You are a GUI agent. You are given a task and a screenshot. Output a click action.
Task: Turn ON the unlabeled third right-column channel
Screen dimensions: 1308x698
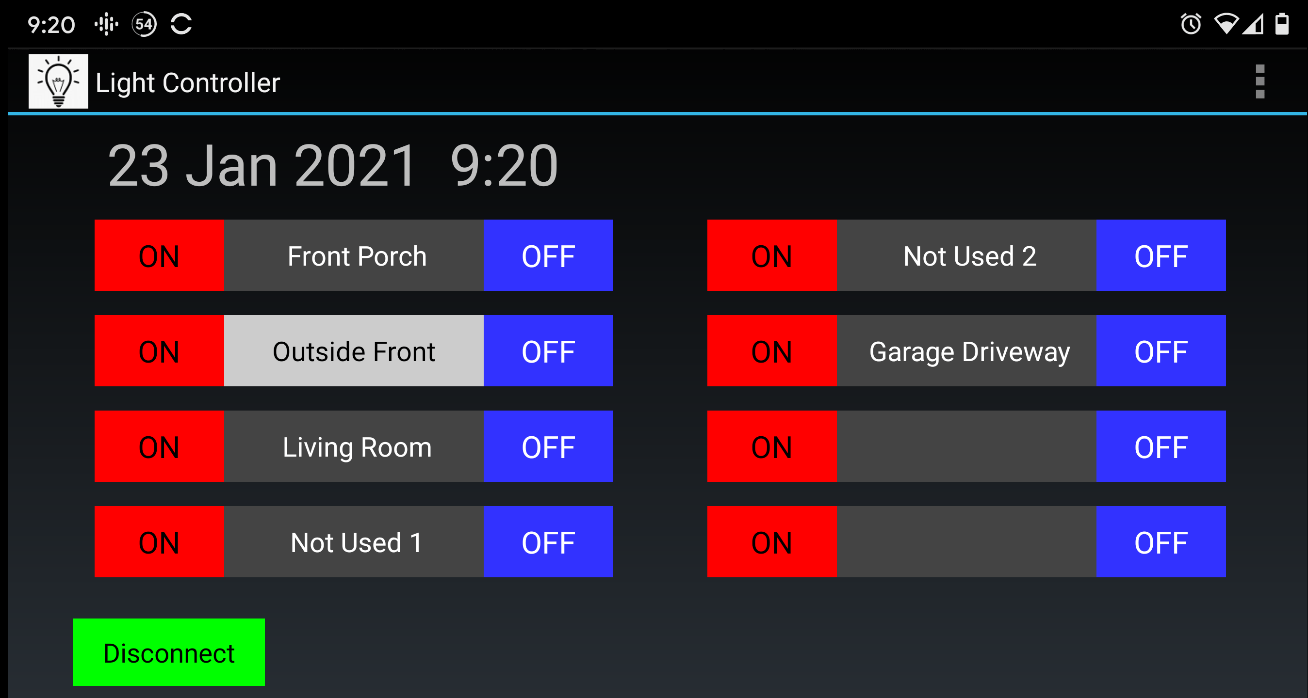click(772, 446)
